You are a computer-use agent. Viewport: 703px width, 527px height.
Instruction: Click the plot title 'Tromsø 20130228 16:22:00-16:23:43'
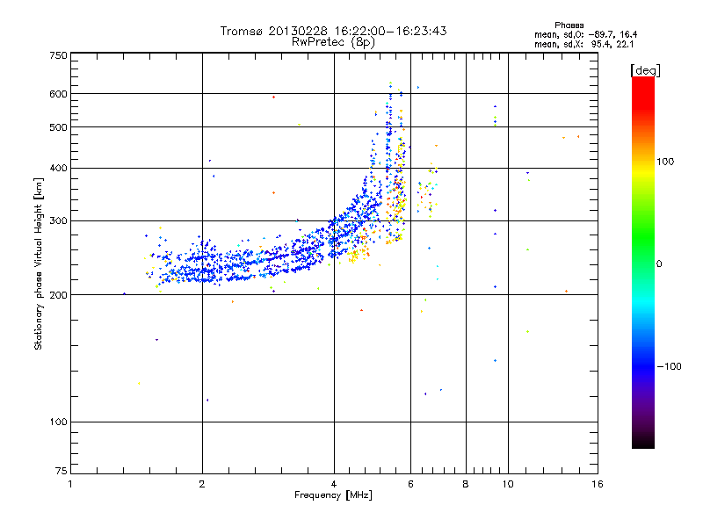pos(333,31)
